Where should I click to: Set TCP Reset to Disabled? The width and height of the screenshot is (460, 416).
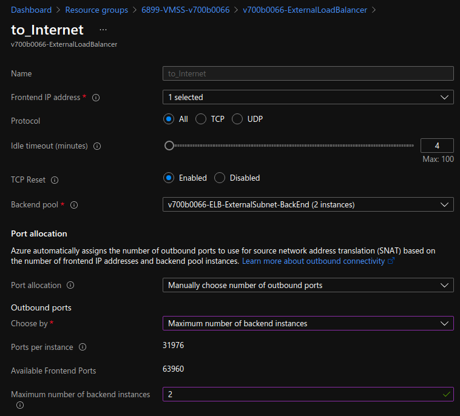coord(220,178)
